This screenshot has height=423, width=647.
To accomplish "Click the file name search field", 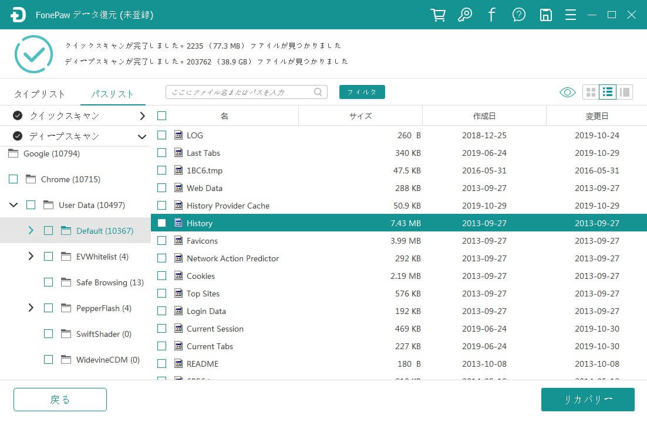I will 247,92.
